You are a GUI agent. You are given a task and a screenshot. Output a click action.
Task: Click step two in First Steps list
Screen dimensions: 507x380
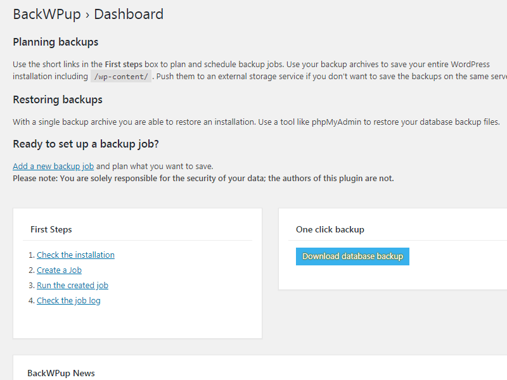coord(59,270)
